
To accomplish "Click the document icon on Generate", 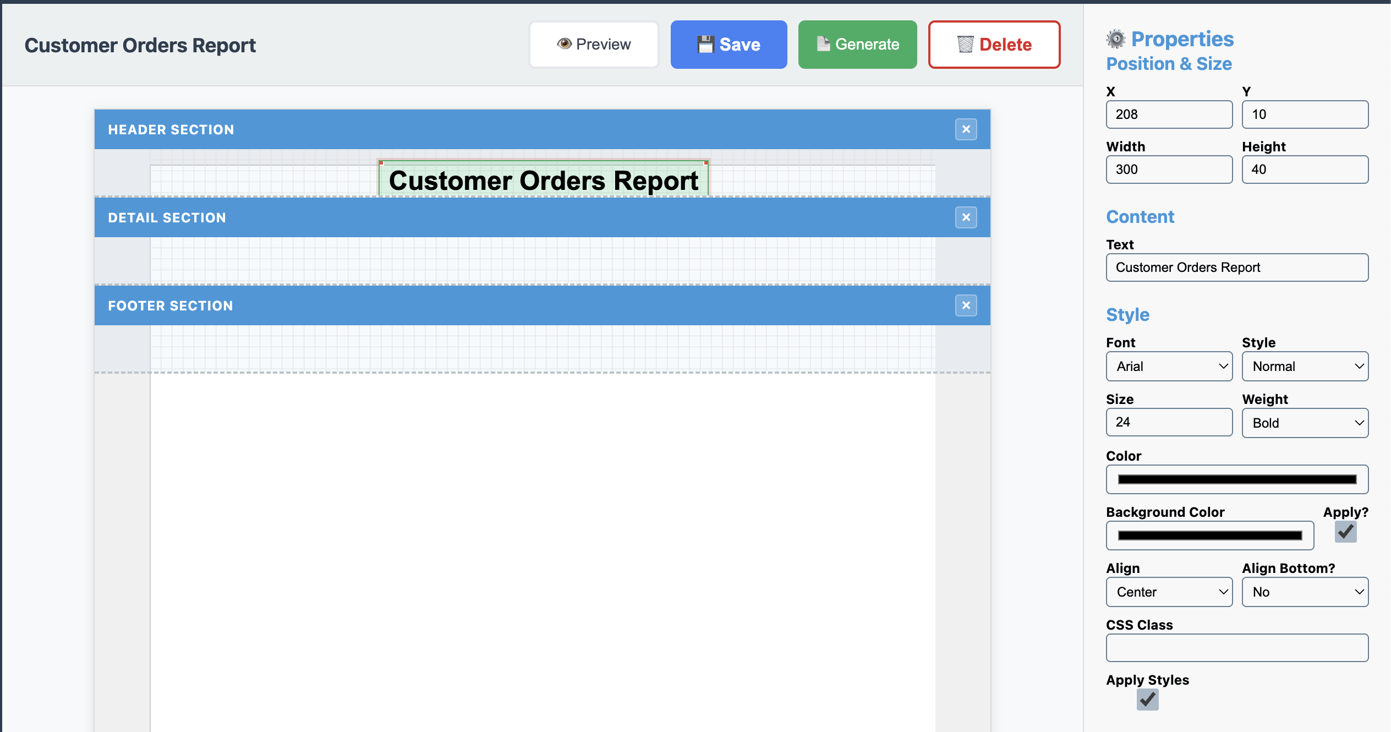I will [x=823, y=44].
